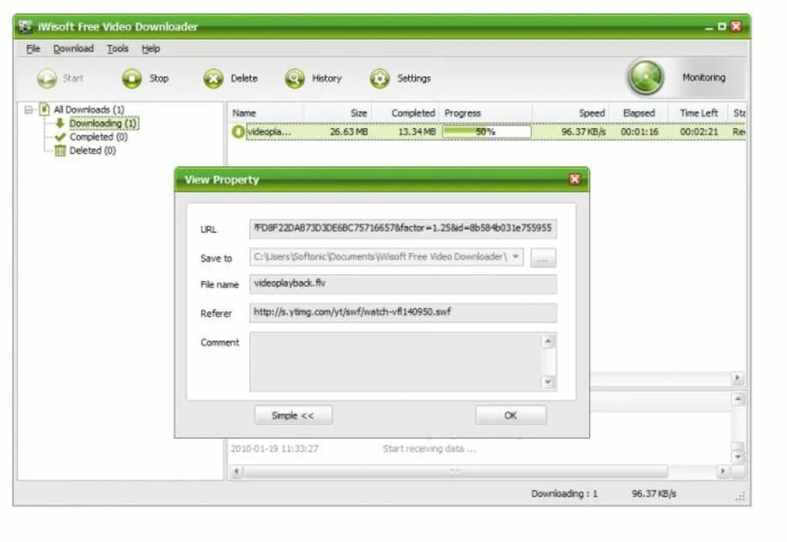Sort by the Speed column header
Image resolution: width=787 pixels, height=542 pixels.
[570, 113]
